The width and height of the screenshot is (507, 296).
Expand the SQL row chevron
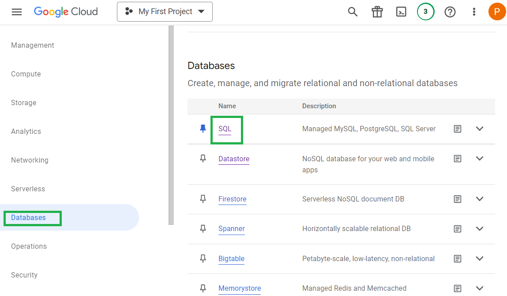(x=480, y=129)
